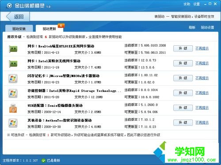Click the 金山装机精灵 logo icon
The height and width of the screenshot is (165, 221).
(10, 6)
